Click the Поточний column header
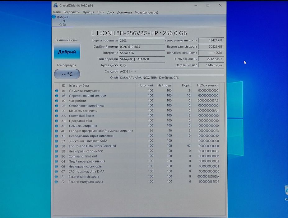 (x=146, y=85)
